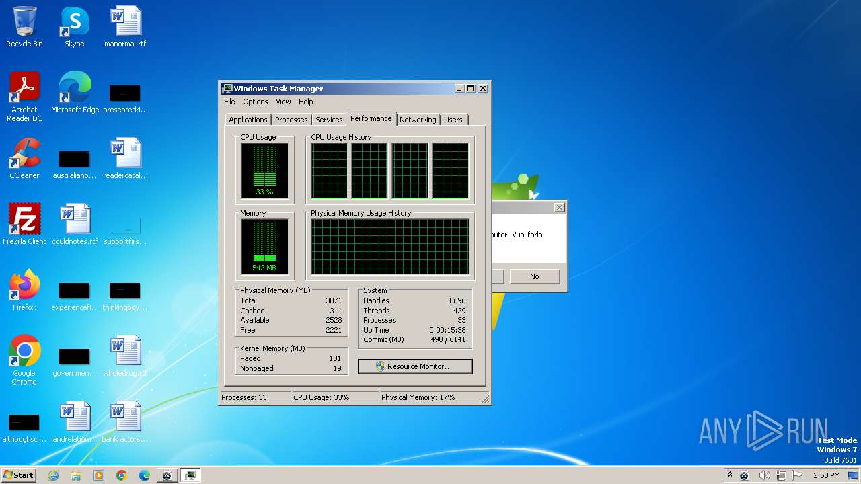
Task: Switch to the Services tab
Action: (x=329, y=120)
